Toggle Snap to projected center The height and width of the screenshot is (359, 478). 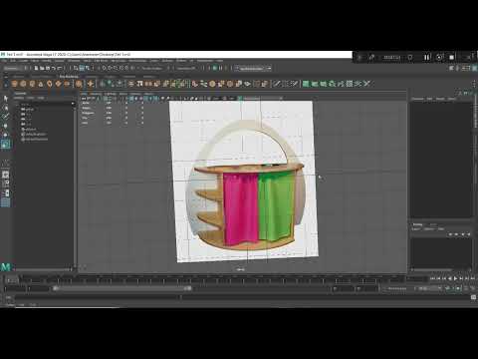pos(120,68)
